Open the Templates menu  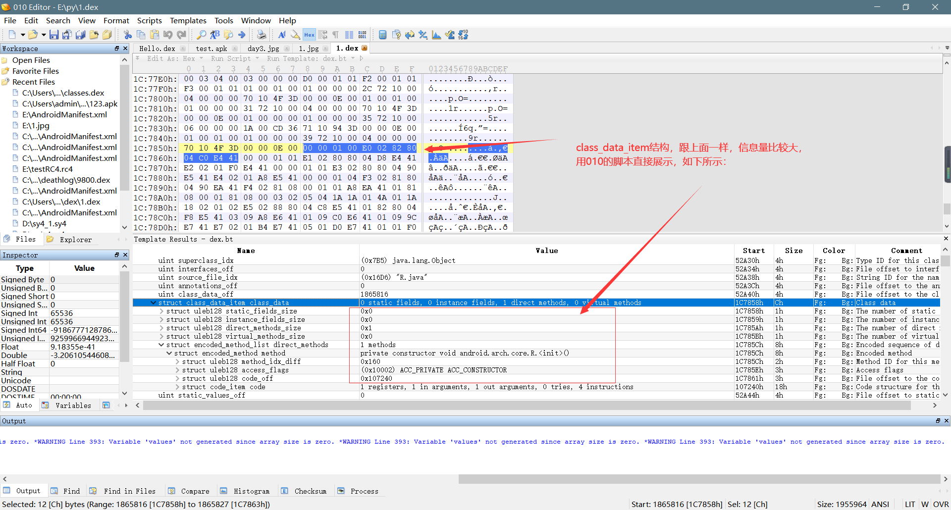pyautogui.click(x=188, y=20)
